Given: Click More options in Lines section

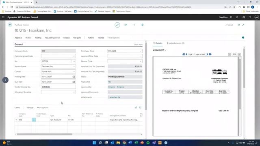Looking at the screenshot, I should 43,107.
